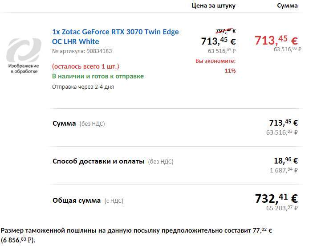Click the green 'В наличии и готов к отправке' status
309x250 pixels.
[98, 76]
